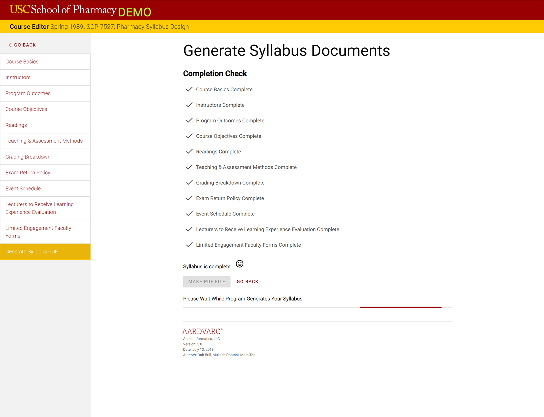Expand the Course Basics sidebar section

(x=45, y=62)
